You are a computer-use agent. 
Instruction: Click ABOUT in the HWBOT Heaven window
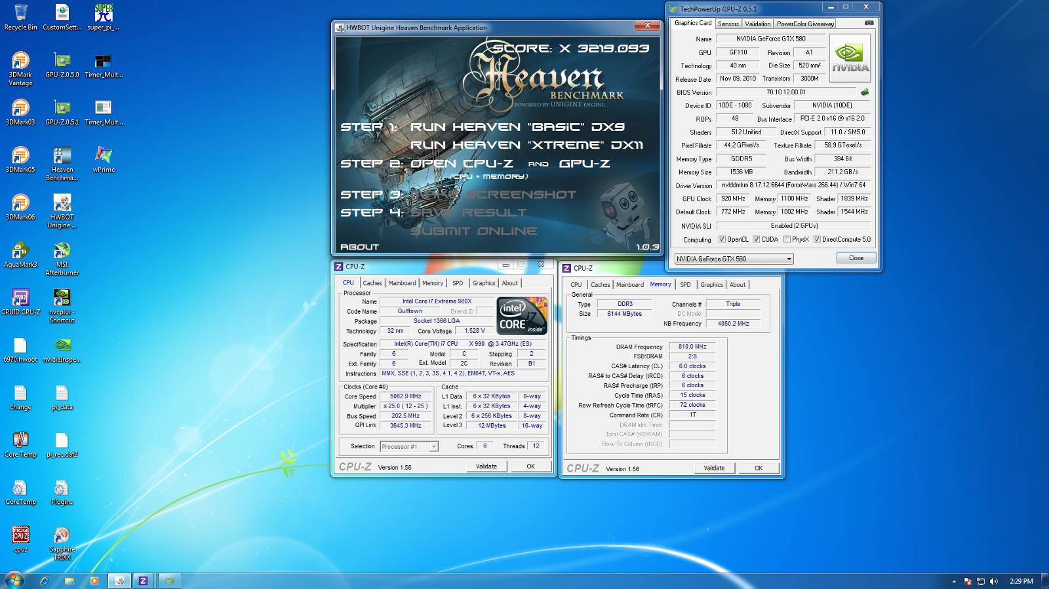359,247
